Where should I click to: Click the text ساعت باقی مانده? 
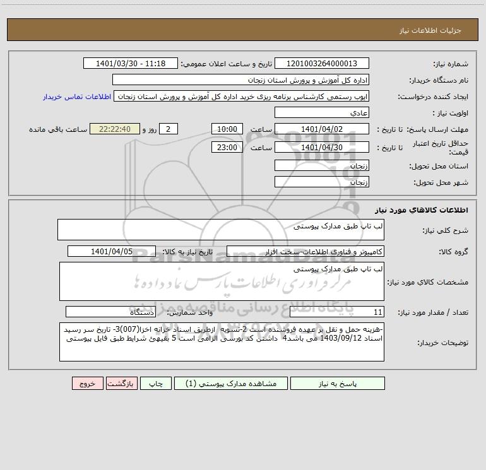(58, 129)
